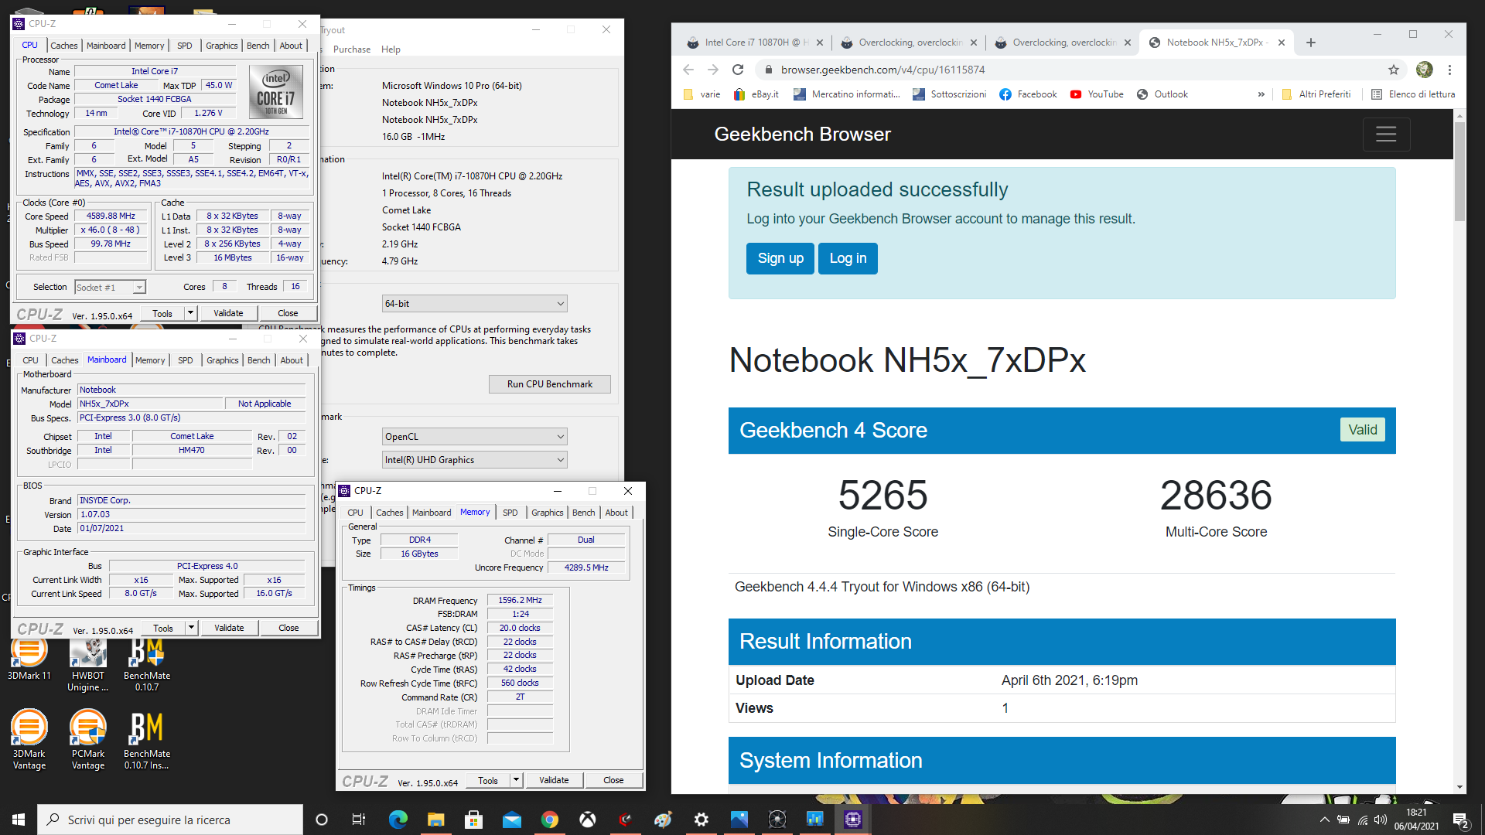The width and height of the screenshot is (1485, 835).
Task: Click the Windows taskbar search box
Action: tap(170, 820)
